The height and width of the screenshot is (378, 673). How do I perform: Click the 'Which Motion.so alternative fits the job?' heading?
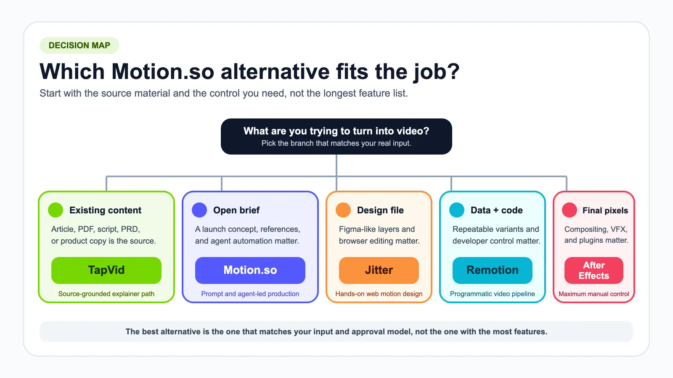[250, 71]
